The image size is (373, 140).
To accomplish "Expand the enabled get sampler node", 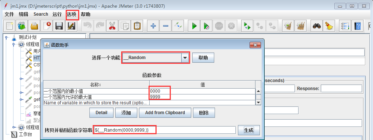I will tap(22, 100).
